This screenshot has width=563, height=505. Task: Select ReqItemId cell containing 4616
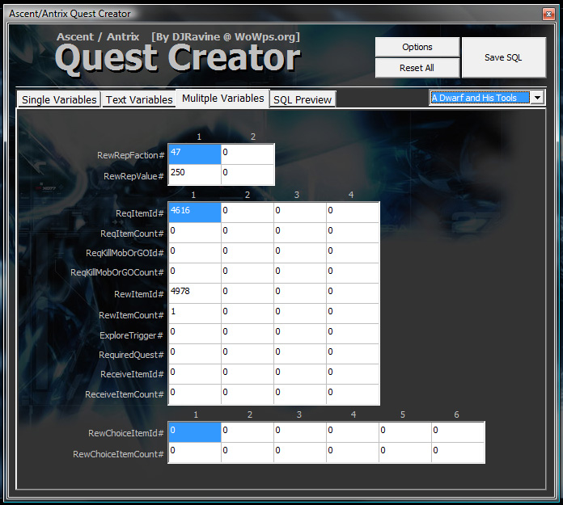(x=195, y=213)
